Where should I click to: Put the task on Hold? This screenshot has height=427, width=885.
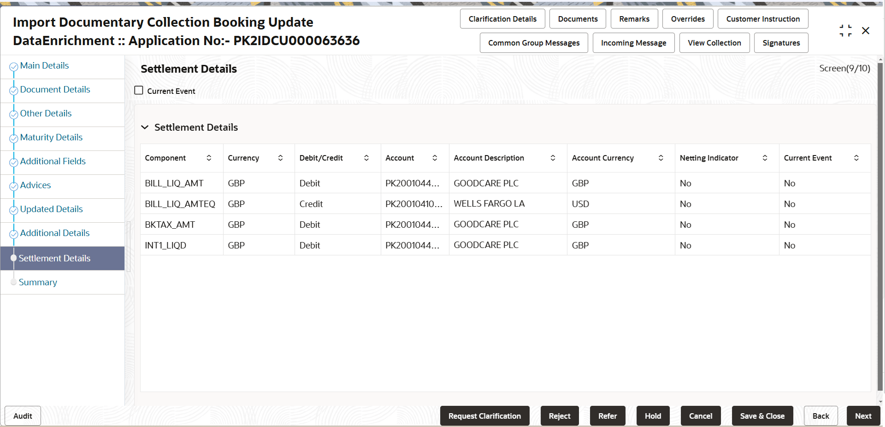tap(653, 416)
